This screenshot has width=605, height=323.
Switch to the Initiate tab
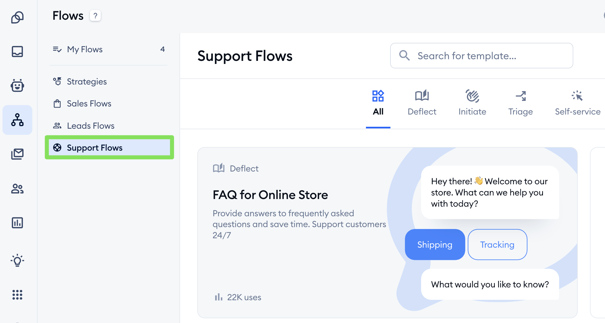point(472,103)
